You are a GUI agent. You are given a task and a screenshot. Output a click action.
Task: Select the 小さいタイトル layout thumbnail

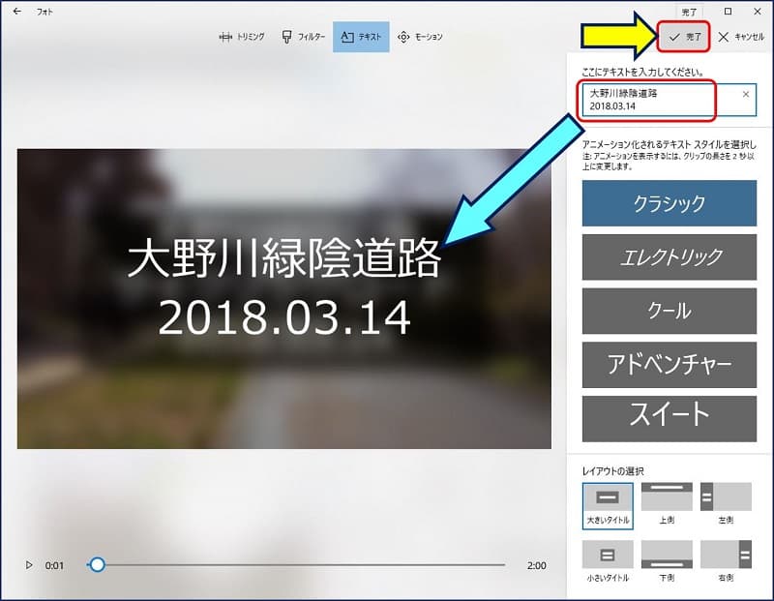pos(608,556)
